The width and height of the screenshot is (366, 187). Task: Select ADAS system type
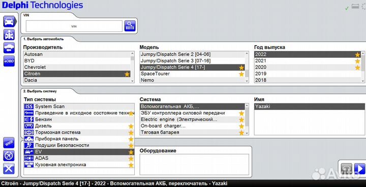(79, 158)
